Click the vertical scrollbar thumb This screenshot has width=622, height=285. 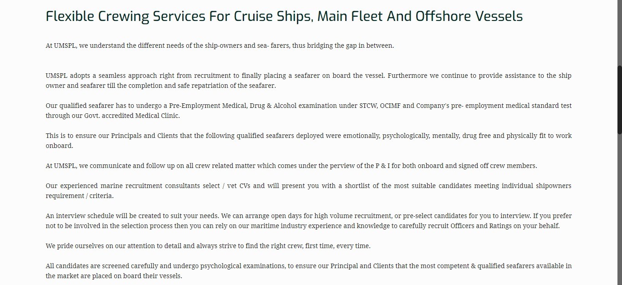pyautogui.click(x=619, y=100)
